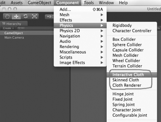Select the Hand tool in toolbar
This screenshot has width=161, height=122.
point(7,16)
